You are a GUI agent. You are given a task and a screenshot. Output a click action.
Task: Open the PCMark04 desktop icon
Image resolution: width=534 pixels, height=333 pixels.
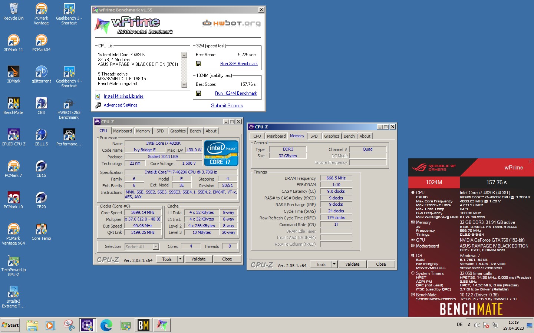coord(41,43)
